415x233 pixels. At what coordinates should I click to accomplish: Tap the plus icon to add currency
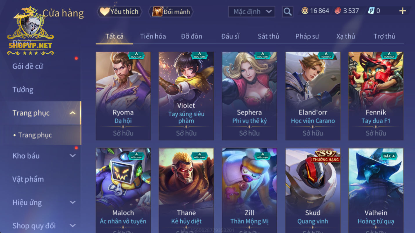click(403, 11)
